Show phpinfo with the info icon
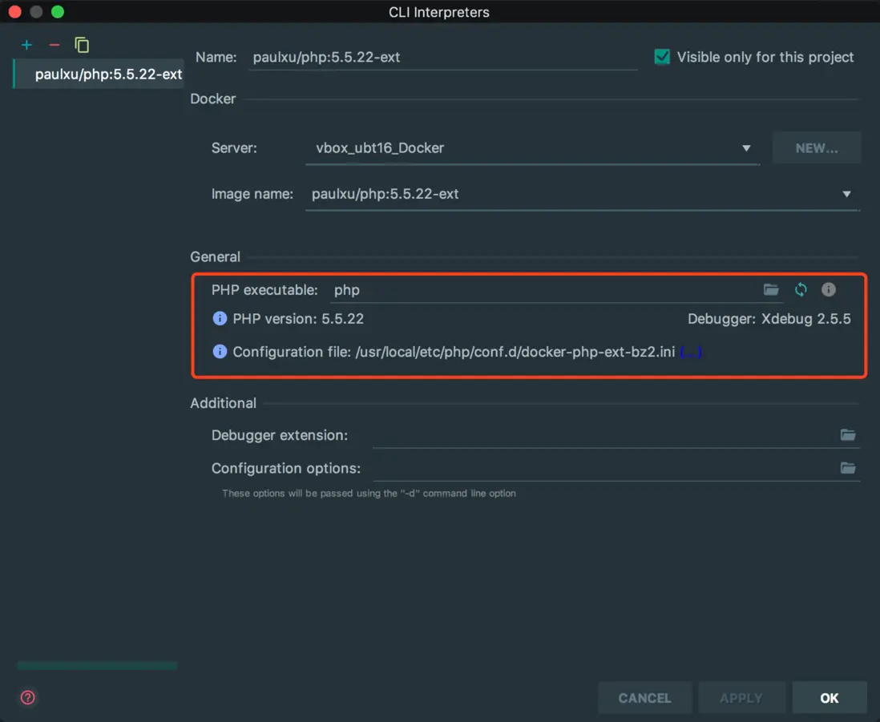Image resolution: width=880 pixels, height=722 pixels. [829, 290]
